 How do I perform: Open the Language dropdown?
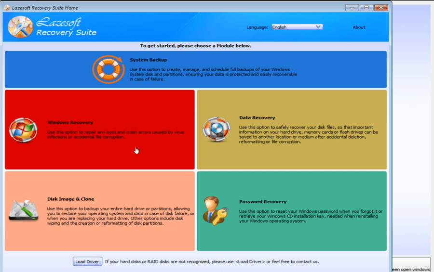[297, 27]
